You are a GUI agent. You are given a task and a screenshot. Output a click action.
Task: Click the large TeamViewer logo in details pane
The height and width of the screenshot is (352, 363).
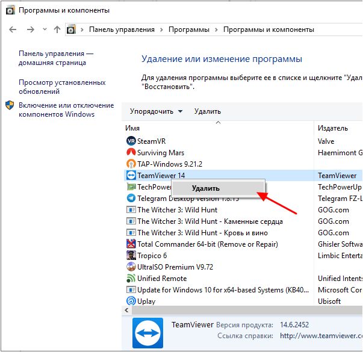[147, 333]
